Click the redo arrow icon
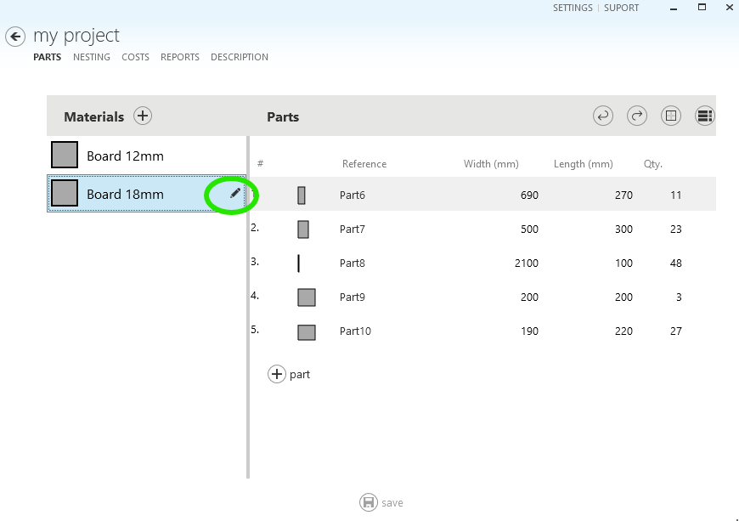The height and width of the screenshot is (521, 739). click(x=637, y=116)
